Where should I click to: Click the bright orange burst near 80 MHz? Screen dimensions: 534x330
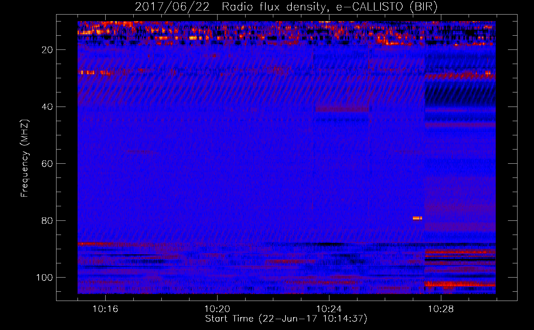point(417,218)
